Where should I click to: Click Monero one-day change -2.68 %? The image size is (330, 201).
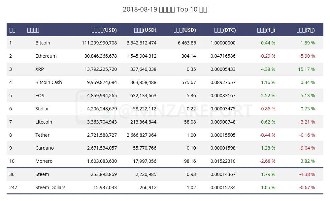267,161
